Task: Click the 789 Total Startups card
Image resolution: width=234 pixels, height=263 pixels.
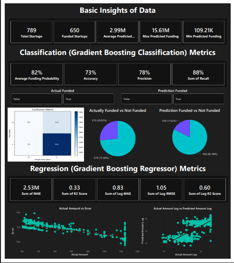Action: coord(31,32)
